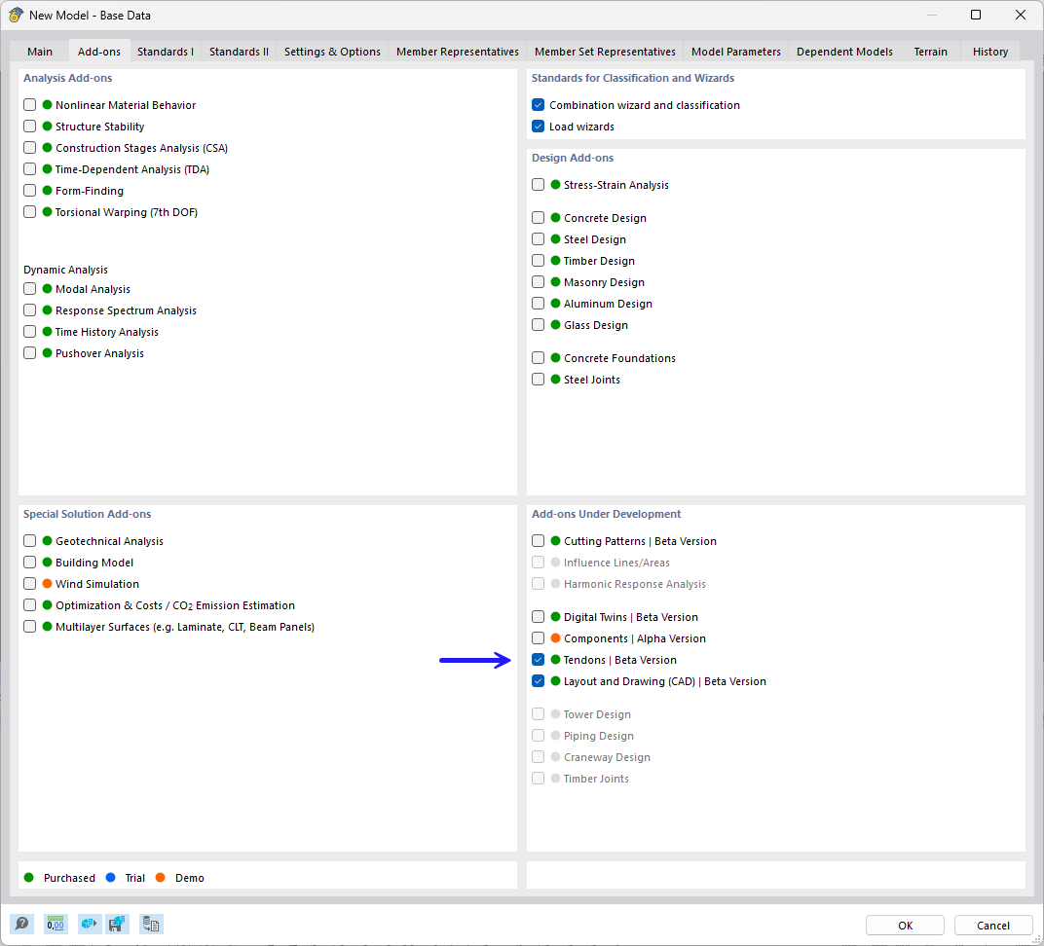Open the help comment icon in the bottom toolbar
The height and width of the screenshot is (946, 1044).
(21, 923)
